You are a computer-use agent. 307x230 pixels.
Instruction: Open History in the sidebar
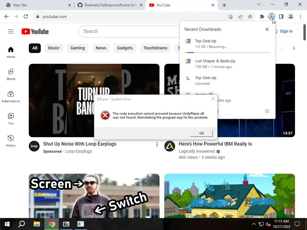[11, 141]
